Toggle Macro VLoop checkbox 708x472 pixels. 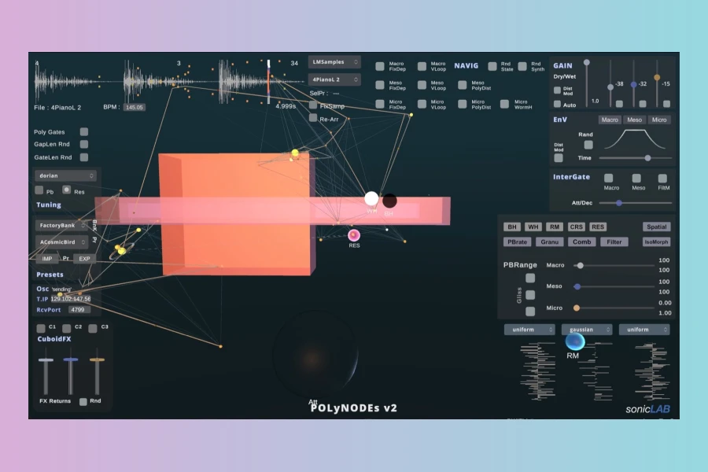coord(422,66)
